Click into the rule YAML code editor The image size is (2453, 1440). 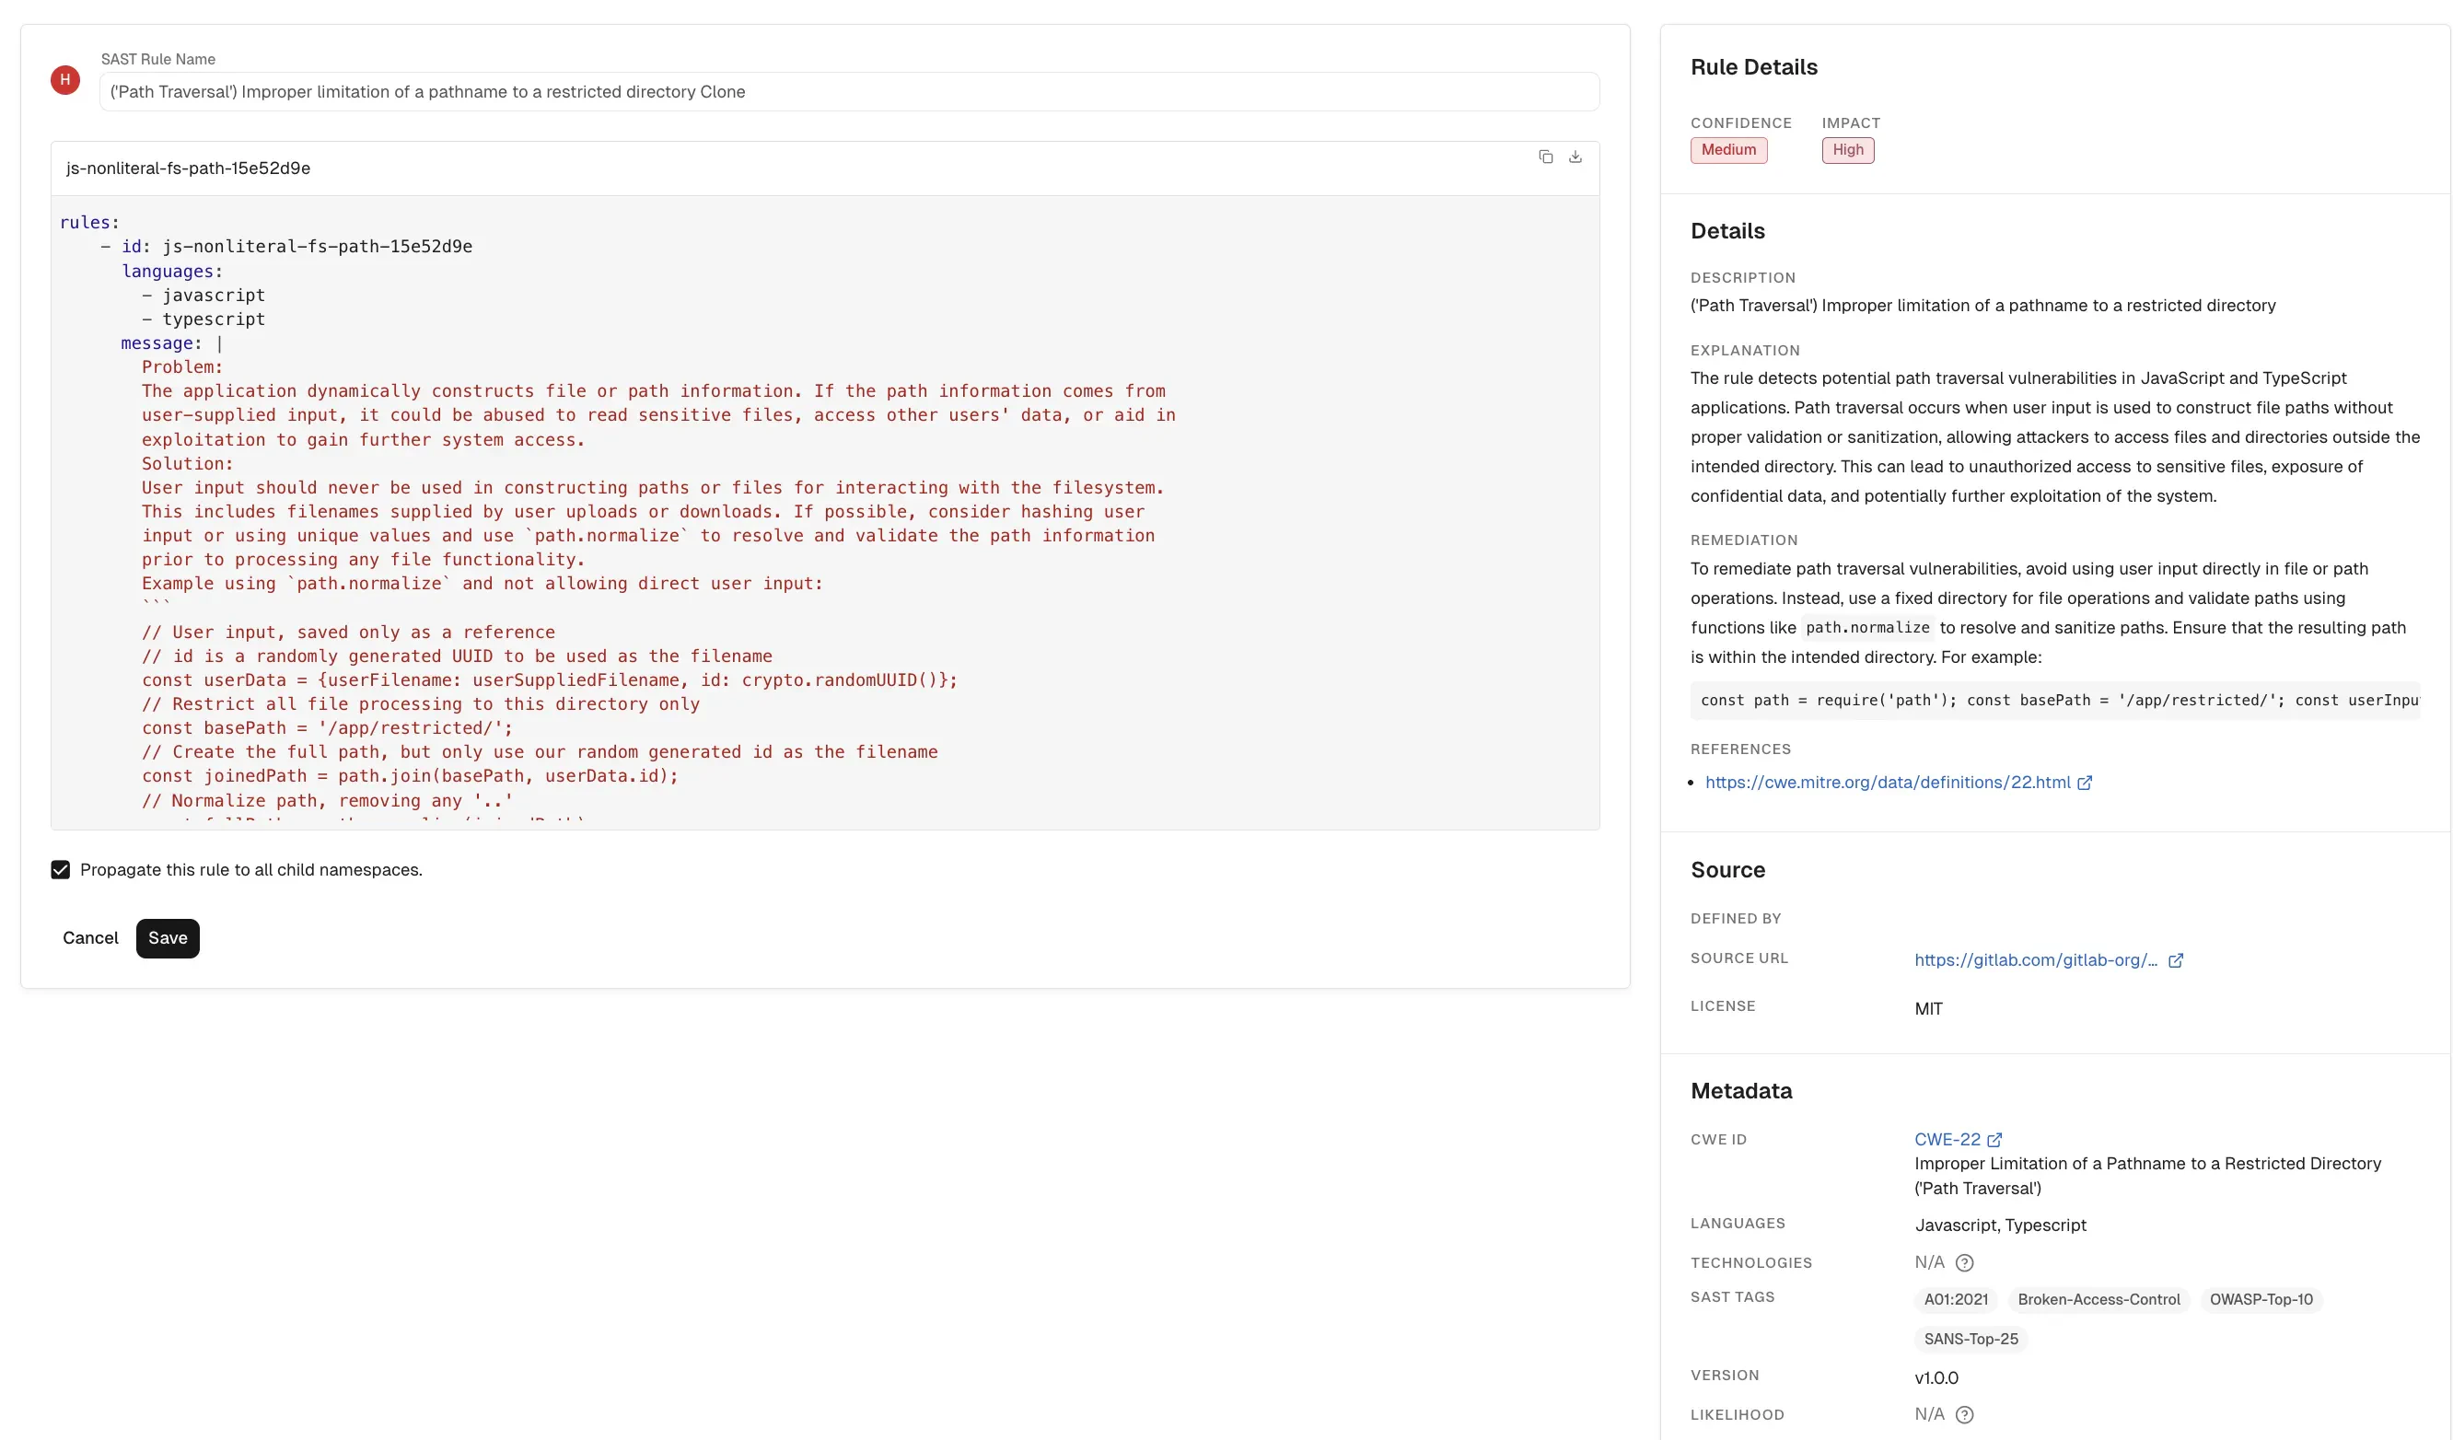(824, 512)
